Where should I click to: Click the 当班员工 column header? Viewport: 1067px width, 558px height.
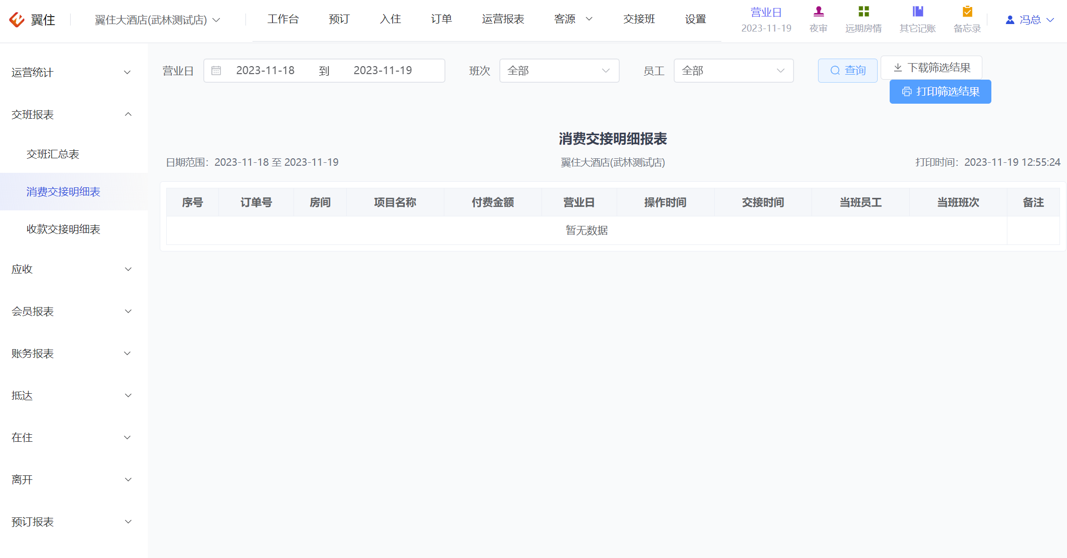[861, 202]
